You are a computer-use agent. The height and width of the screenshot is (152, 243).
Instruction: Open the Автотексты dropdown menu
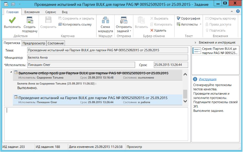pyautogui.click(x=201, y=25)
